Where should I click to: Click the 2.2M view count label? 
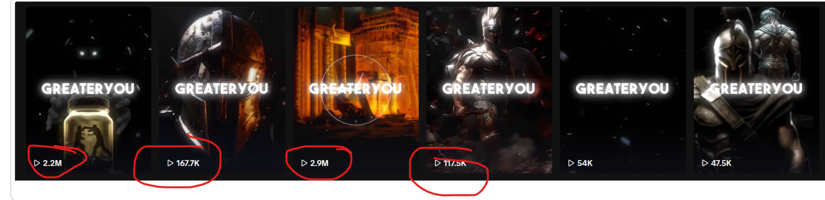tap(52, 163)
